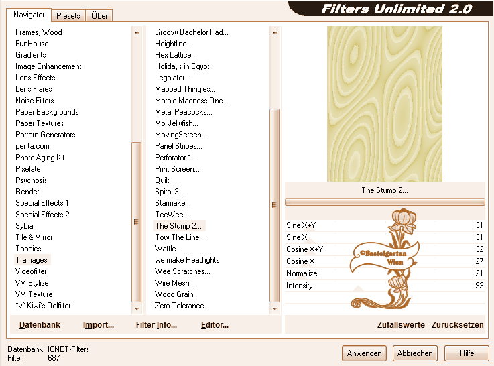The image size is (494, 366).
Task: Choose the Metal Peacocks... filter
Action: coord(184,112)
